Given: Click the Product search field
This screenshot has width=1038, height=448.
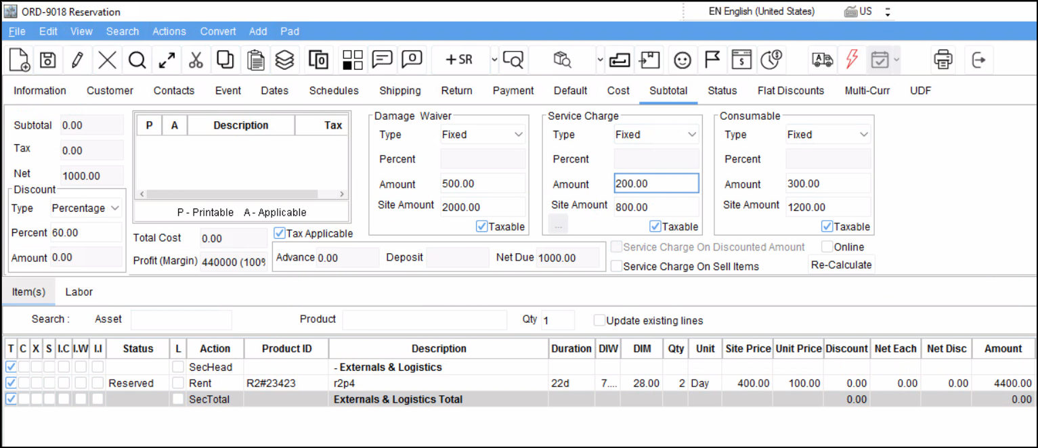Looking at the screenshot, I should [x=424, y=319].
